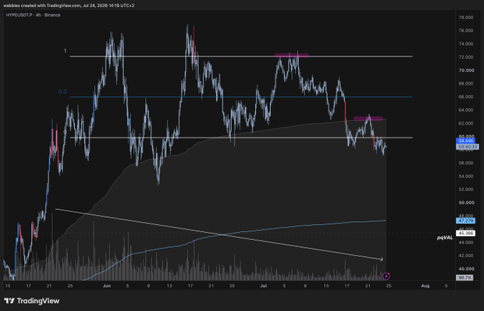Select the purple highlight box near 62.000
The width and height of the screenshot is (484, 311).
pos(368,118)
